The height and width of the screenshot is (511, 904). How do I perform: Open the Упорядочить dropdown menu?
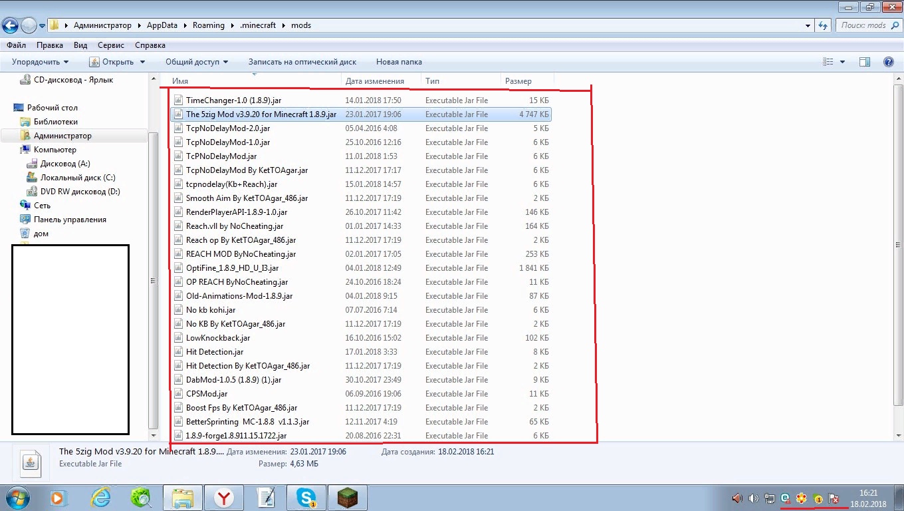point(40,62)
